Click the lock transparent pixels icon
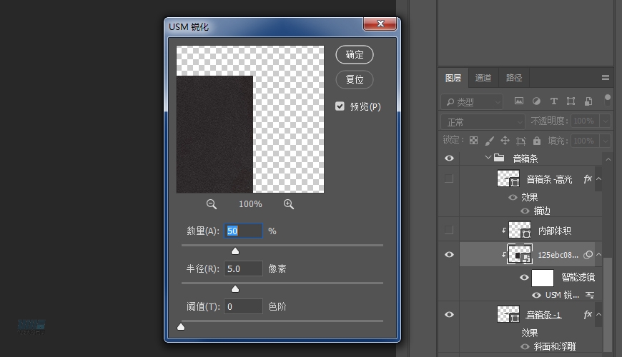 (x=473, y=141)
